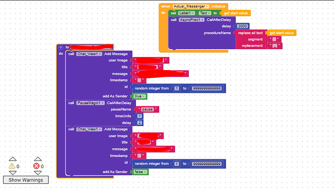This screenshot has height=188, width=334.
Task: Select the first get start value block
Action: tap(236, 13)
